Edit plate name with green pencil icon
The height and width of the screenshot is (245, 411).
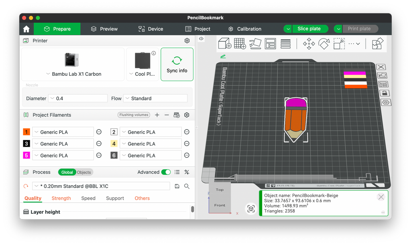pos(223,56)
